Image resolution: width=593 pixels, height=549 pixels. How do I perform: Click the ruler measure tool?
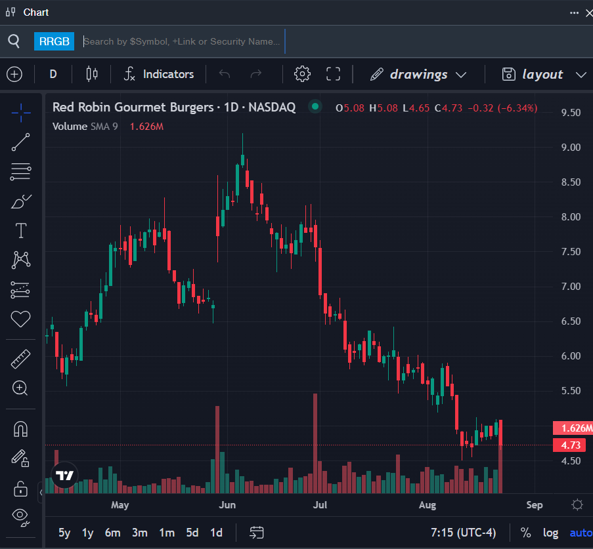(21, 359)
